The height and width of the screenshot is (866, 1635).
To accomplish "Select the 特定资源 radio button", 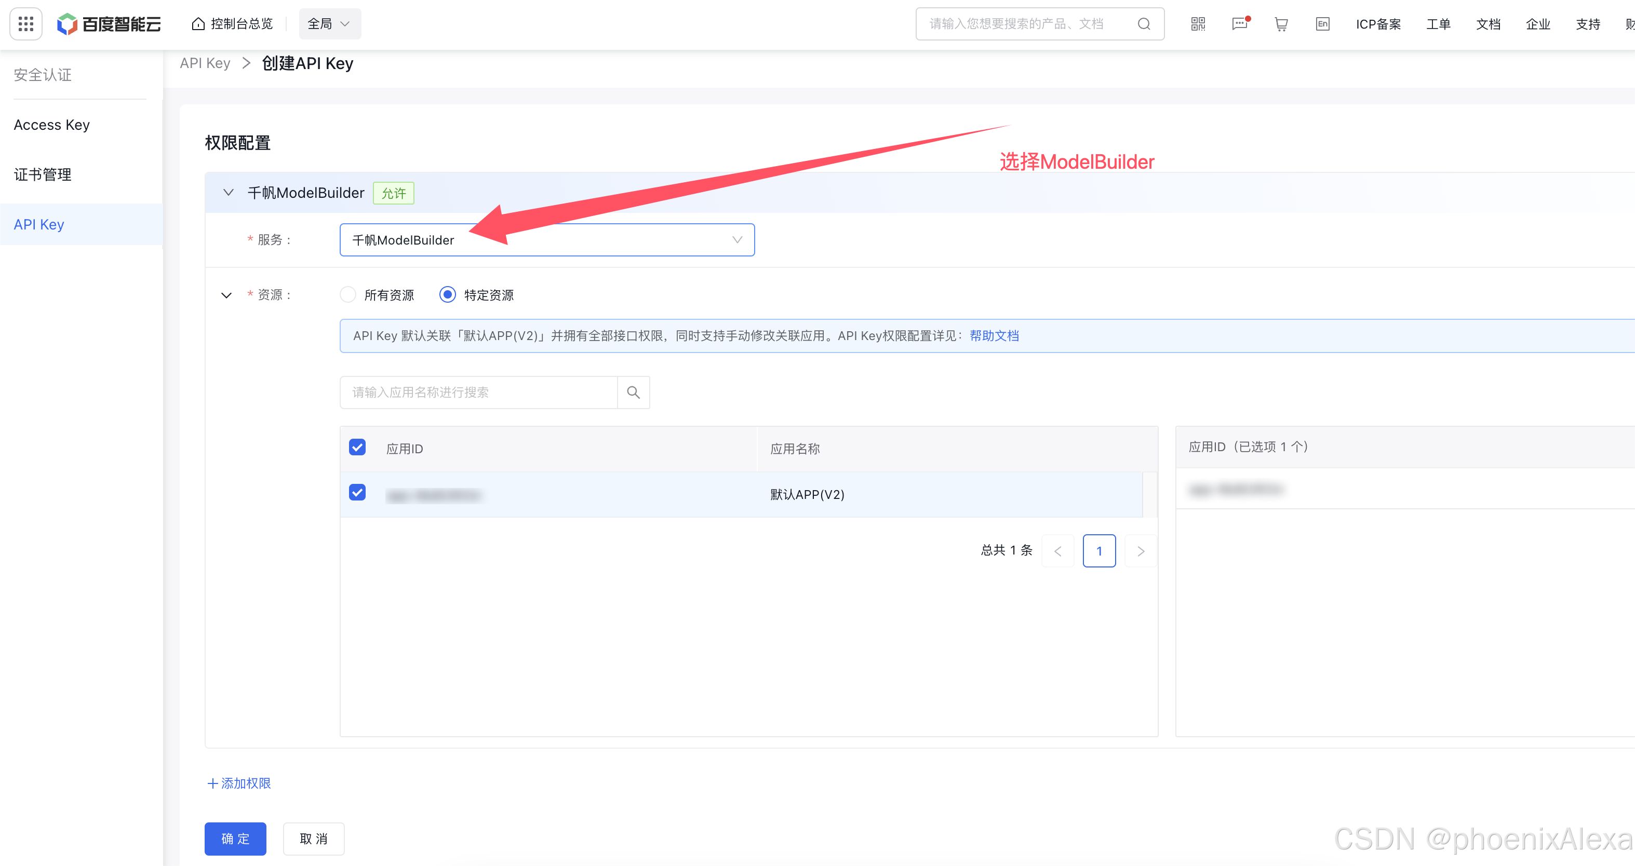I will (x=448, y=294).
